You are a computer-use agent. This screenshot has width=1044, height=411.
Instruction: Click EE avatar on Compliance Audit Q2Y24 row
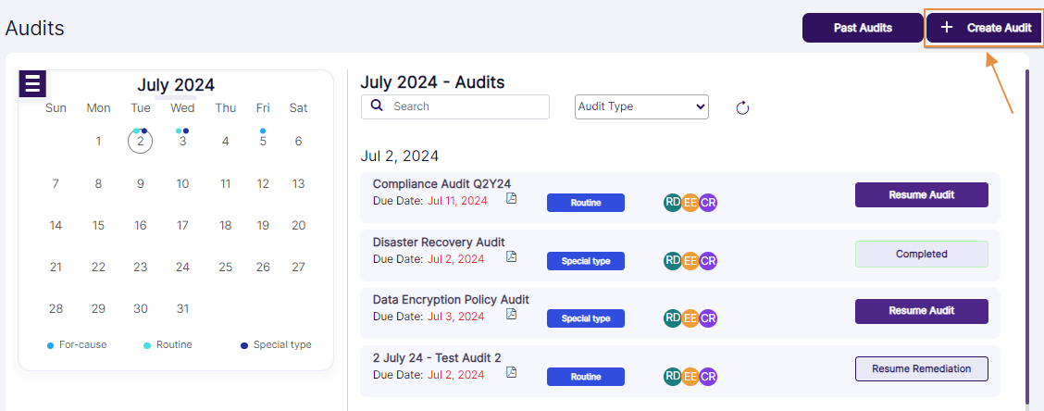tap(690, 203)
